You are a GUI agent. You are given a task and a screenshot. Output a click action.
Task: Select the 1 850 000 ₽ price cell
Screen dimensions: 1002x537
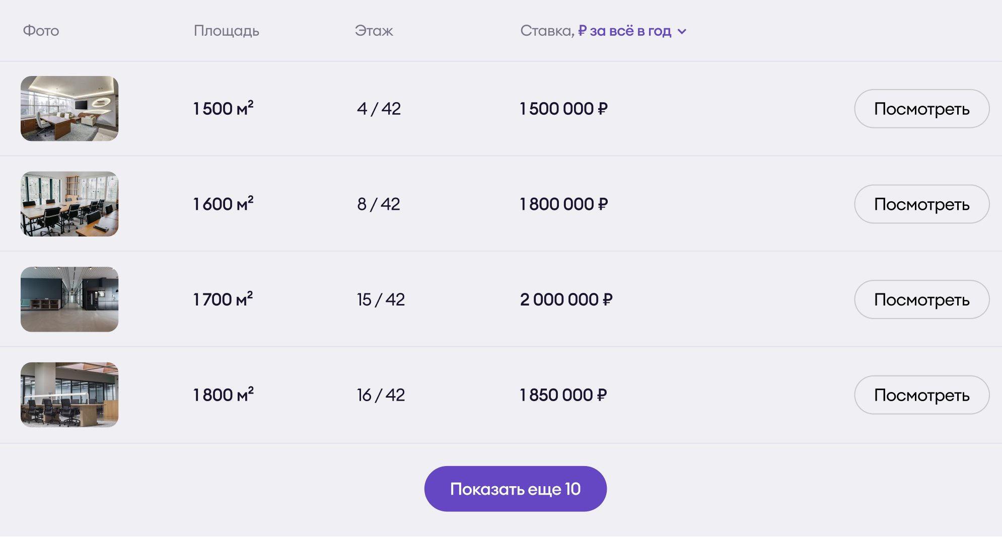(563, 395)
